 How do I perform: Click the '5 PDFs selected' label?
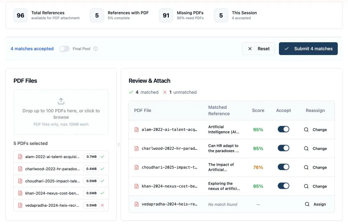click(31, 143)
